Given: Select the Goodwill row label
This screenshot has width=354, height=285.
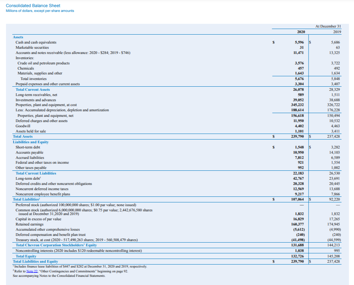Looking at the screenshot, I should (23, 126).
